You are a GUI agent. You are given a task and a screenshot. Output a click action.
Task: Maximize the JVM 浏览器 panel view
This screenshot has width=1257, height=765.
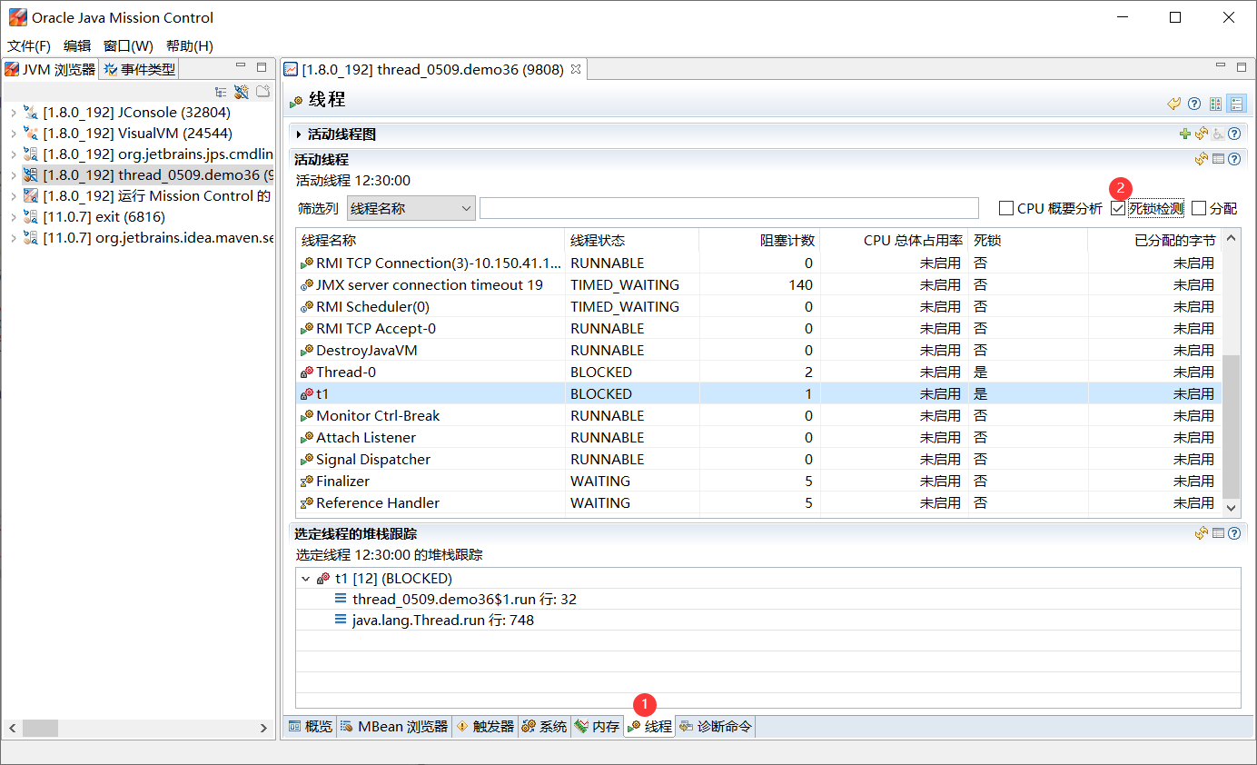tap(262, 66)
